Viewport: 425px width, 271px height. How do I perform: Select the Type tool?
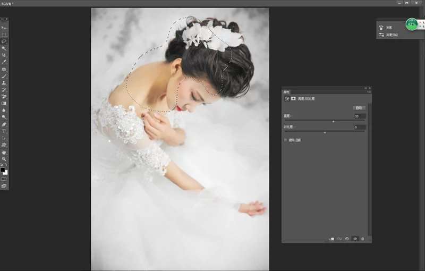4,131
